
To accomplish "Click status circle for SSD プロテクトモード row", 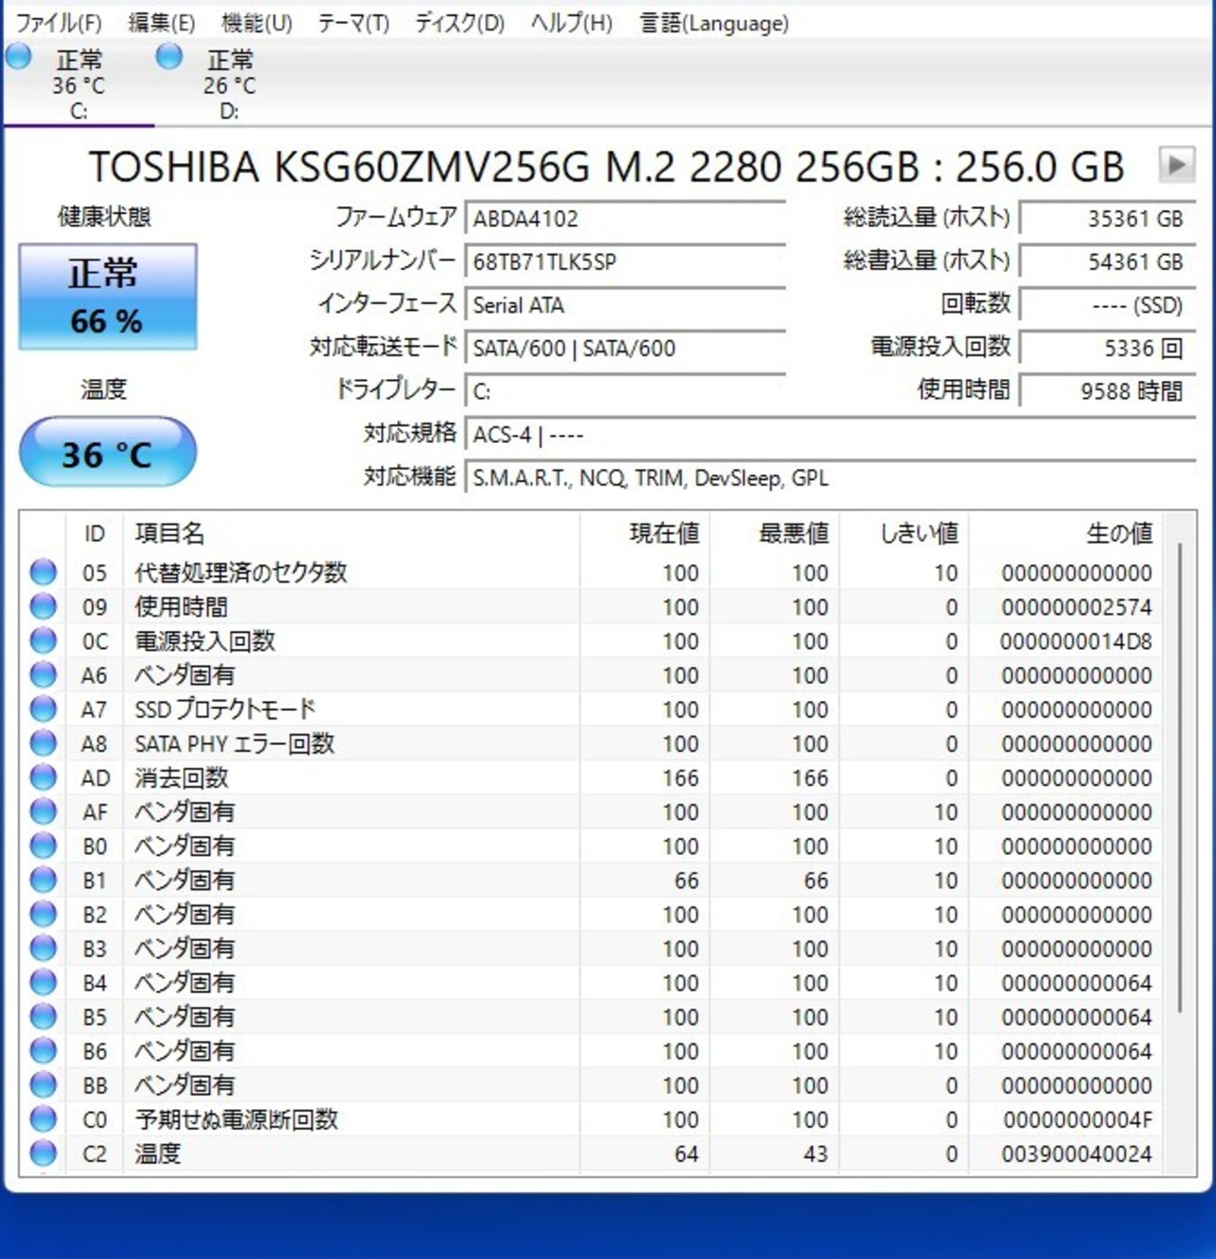I will 43,709.
